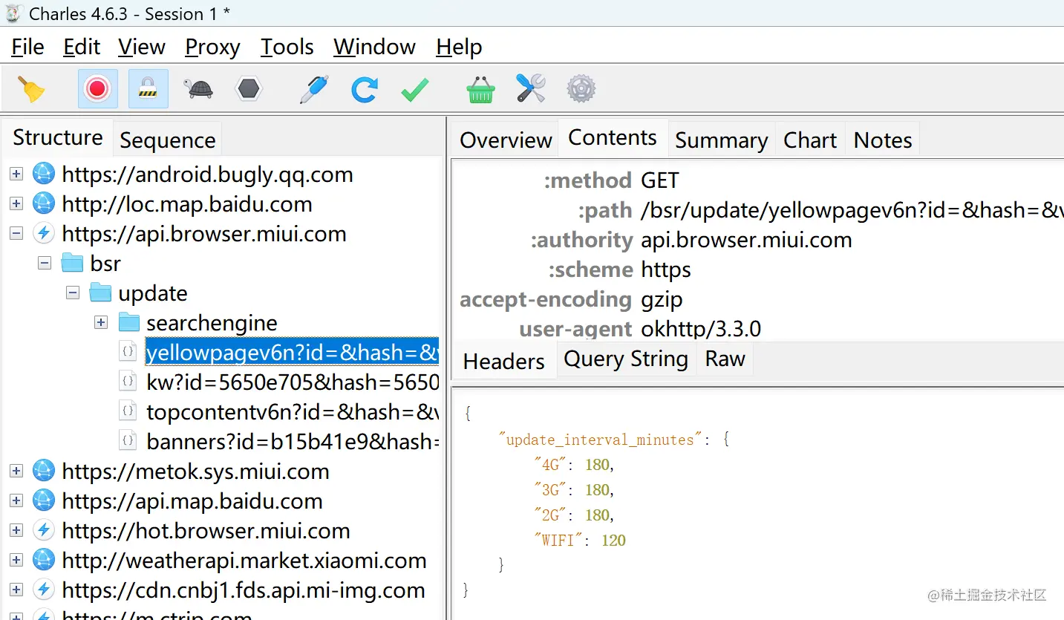This screenshot has height=620, width=1064.
Task: Switch to the Summary tab
Action: click(x=722, y=140)
